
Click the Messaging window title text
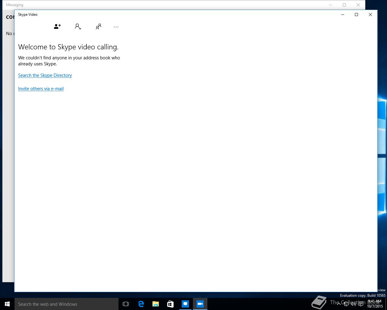pos(15,5)
